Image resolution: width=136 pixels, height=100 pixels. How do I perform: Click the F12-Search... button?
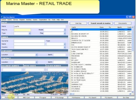109,98
